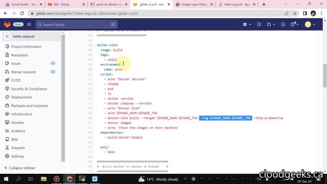Click the '--http-probe=true' option text
The height and width of the screenshot is (184, 327).
point(268,118)
